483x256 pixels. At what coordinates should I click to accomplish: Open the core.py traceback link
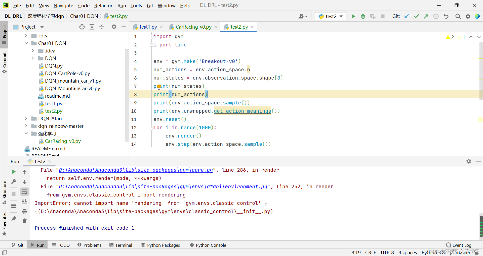(136, 170)
